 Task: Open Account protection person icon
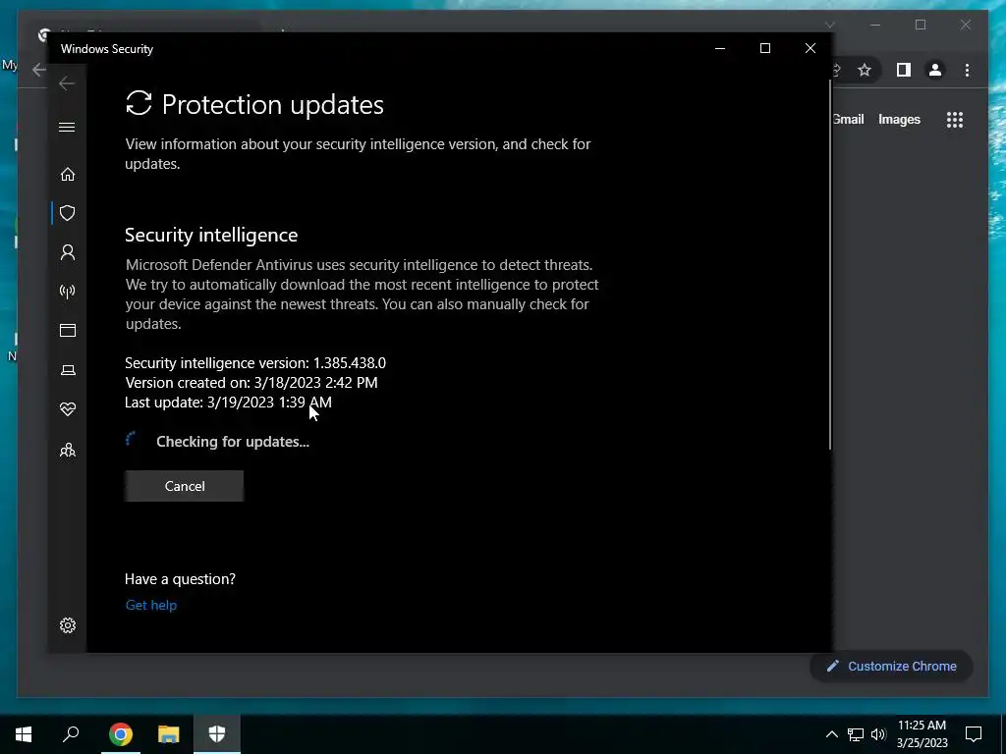(x=68, y=252)
